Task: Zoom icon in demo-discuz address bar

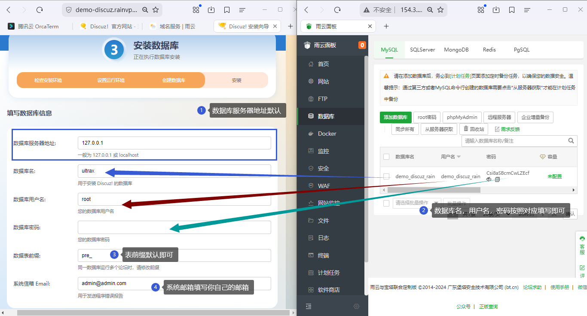Action: click(145, 9)
